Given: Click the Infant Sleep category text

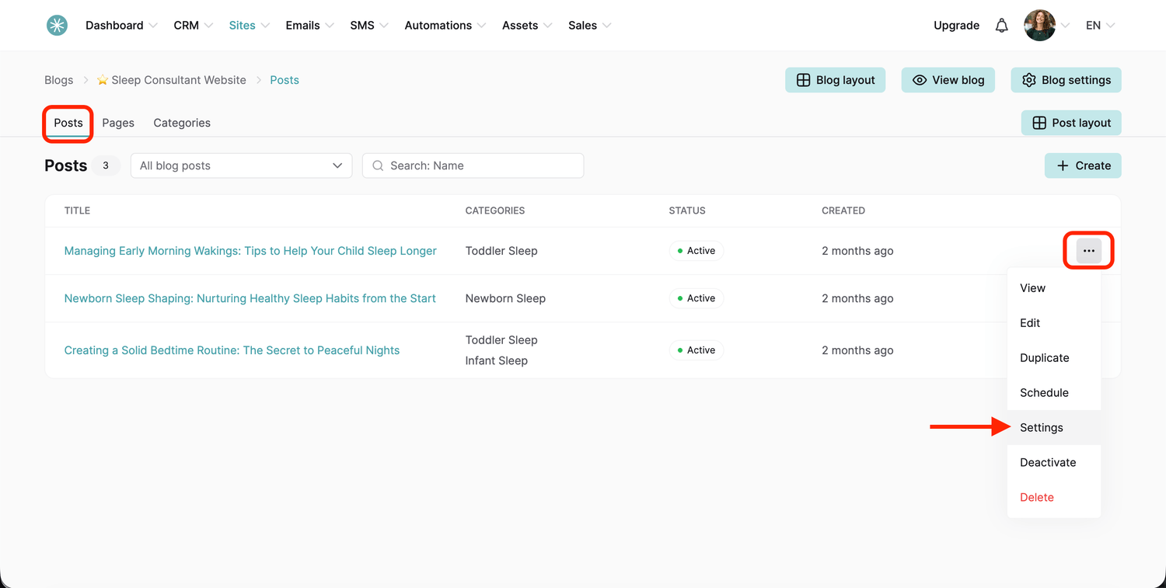Looking at the screenshot, I should click(497, 360).
